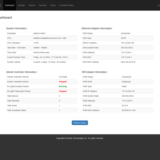Click the Stopped status of Mi-Light Transceiver Service
The width and height of the screenshot is (160, 160).
(x=63, y=91)
